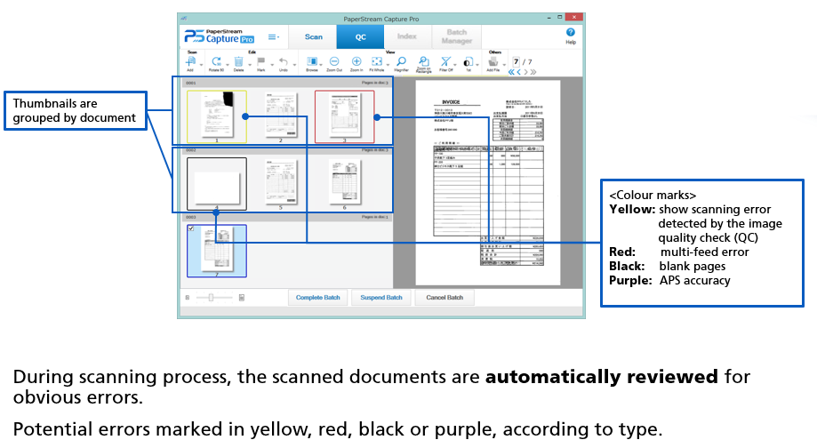Click the Delete trash icon
This screenshot has height=448, width=817.
[238, 62]
